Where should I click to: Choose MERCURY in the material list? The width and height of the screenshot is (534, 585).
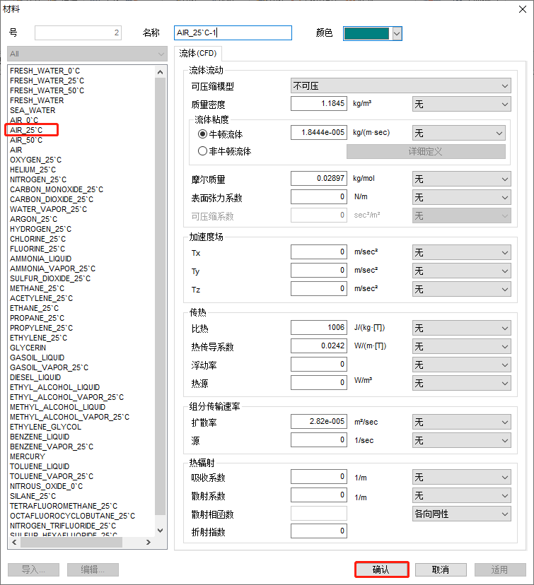tap(28, 456)
